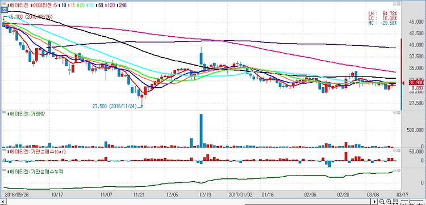Screen dimensions: 426x205
Task: Click the tallest blue volume bar near 12/19
Action: 201,130
